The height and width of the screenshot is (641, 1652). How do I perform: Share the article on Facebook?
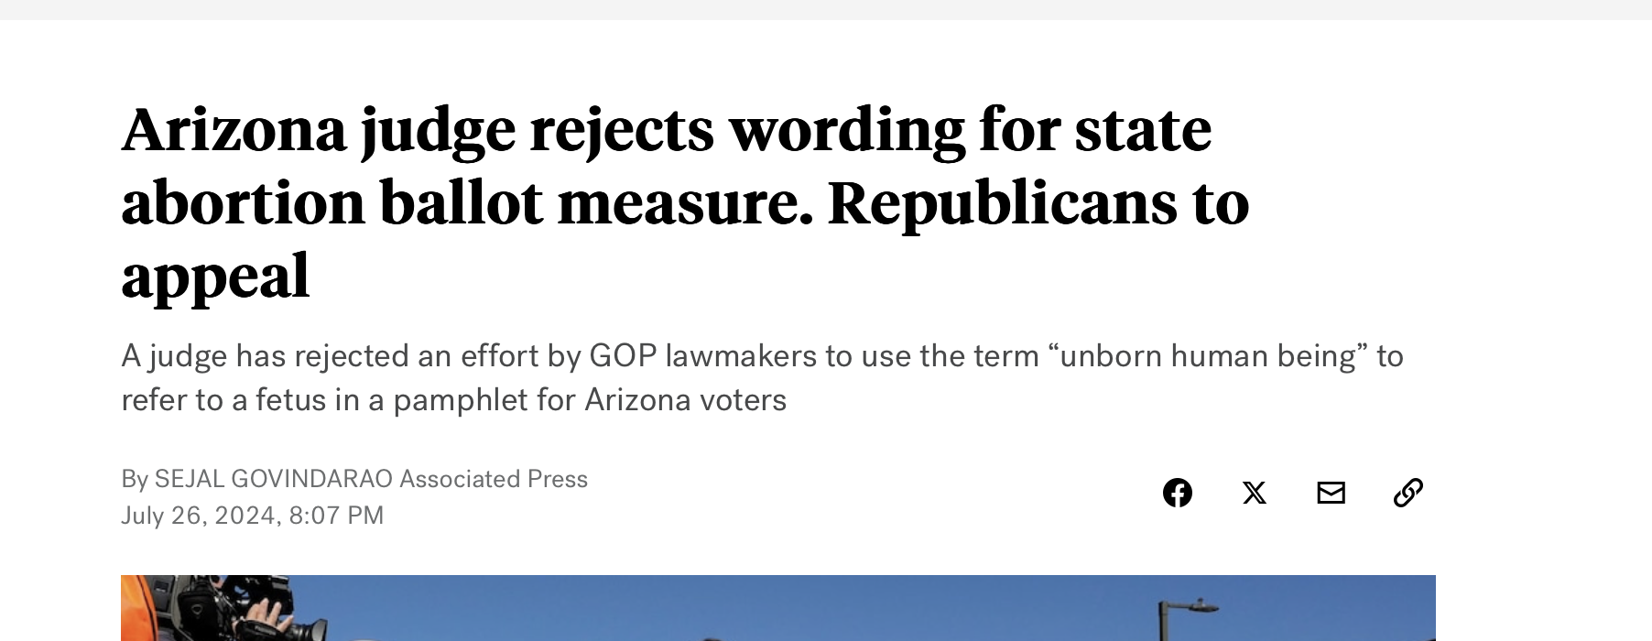1177,493
